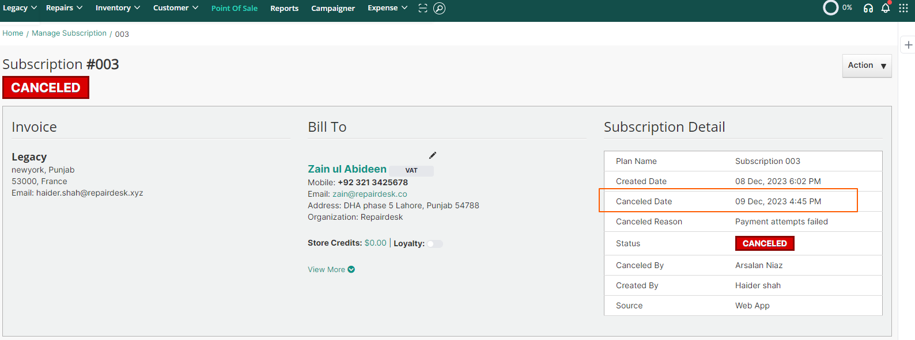Open the Reports menu item
The height and width of the screenshot is (340, 915).
284,9
